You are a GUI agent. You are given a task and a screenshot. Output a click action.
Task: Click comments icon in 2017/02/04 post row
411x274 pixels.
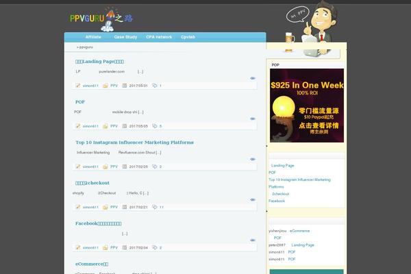coord(155,247)
